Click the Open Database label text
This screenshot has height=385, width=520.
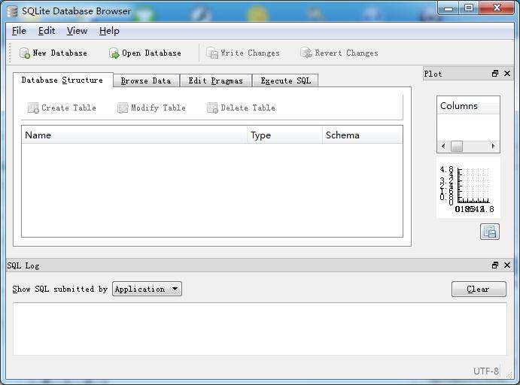pyautogui.click(x=151, y=53)
